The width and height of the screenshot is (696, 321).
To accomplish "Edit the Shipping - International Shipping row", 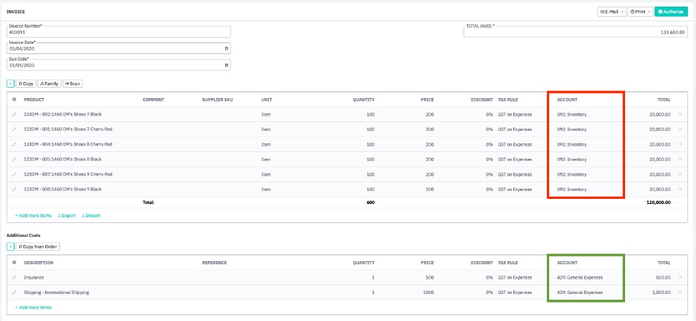I will [x=15, y=292].
